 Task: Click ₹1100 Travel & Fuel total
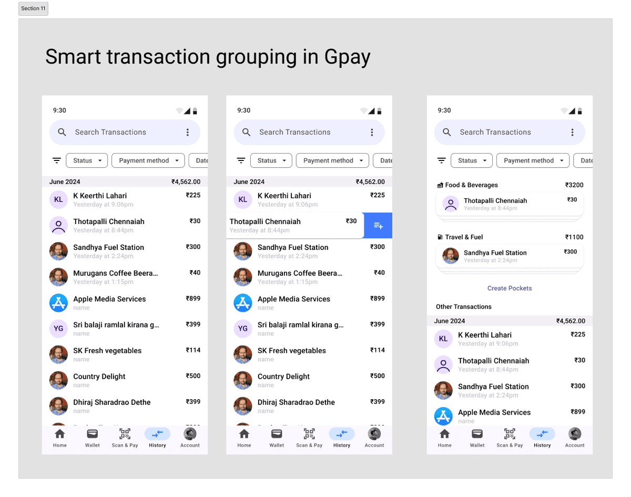574,237
